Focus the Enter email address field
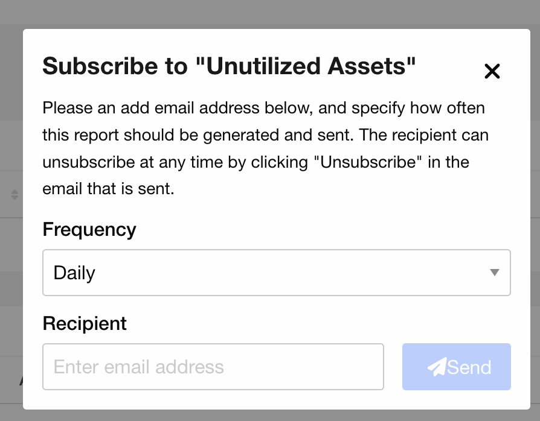 [213, 367]
